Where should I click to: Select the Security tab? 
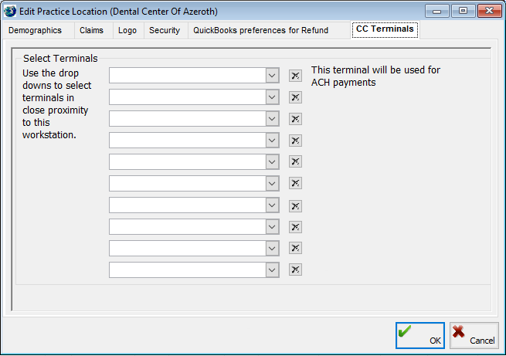165,31
